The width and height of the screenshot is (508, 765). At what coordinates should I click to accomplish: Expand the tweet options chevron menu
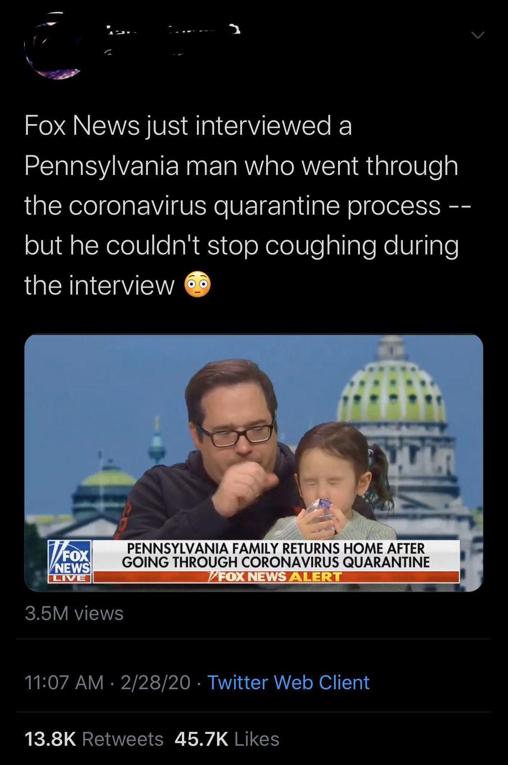(x=476, y=36)
